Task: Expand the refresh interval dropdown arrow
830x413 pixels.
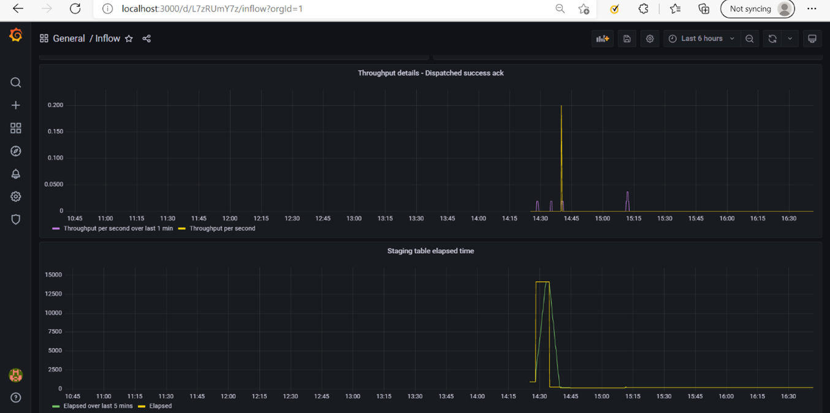Action: click(x=790, y=39)
